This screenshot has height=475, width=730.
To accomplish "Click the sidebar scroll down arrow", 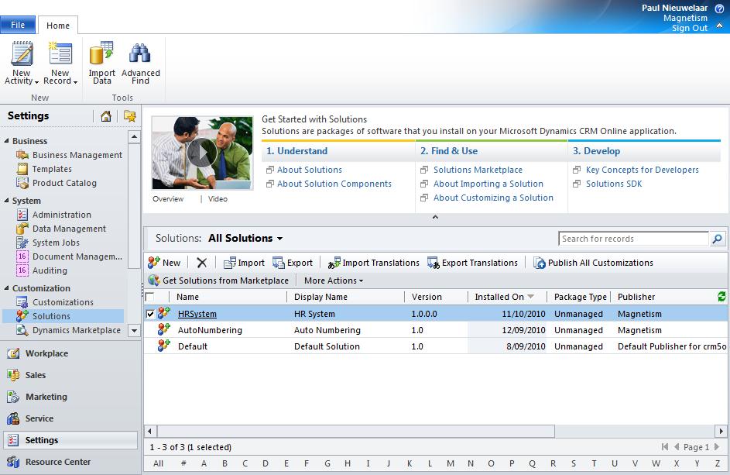I will [134, 331].
